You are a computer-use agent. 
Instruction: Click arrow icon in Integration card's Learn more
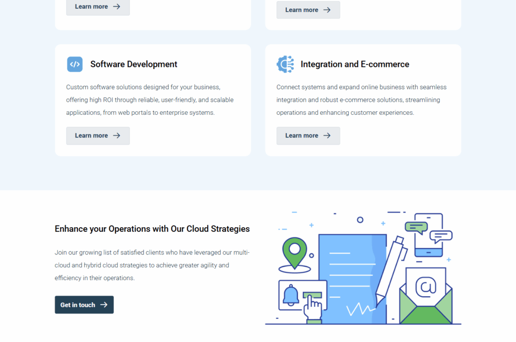click(327, 135)
